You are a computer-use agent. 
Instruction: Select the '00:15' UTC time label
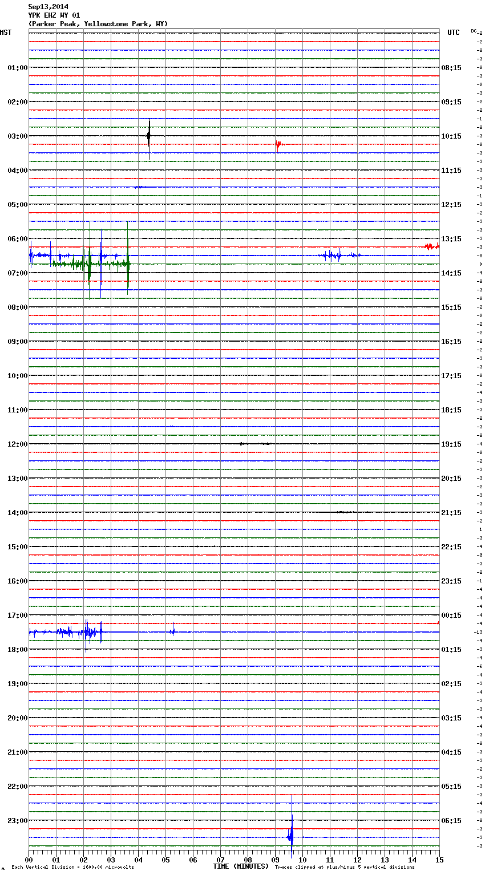(x=451, y=615)
